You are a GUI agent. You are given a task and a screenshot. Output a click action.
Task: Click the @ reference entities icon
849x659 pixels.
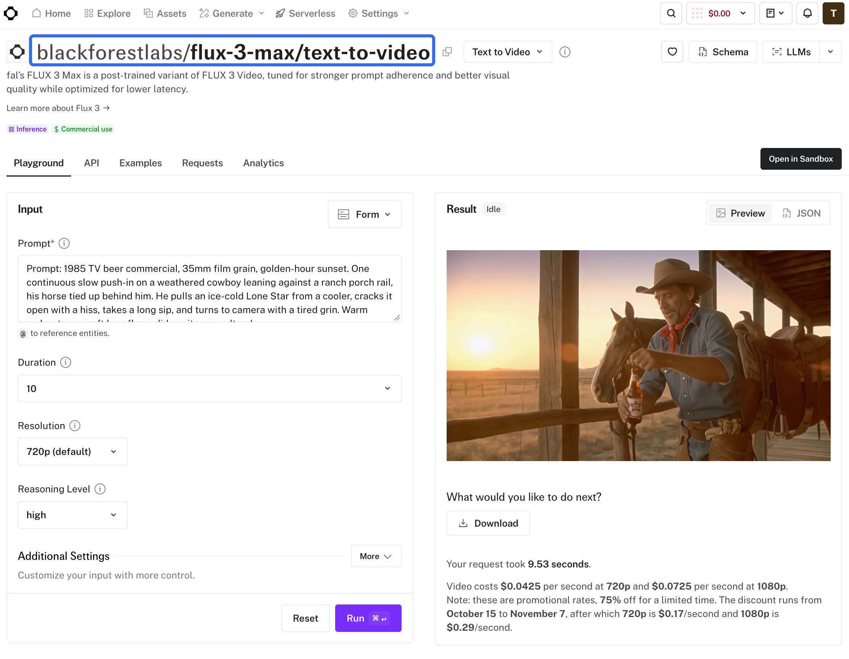pos(23,334)
